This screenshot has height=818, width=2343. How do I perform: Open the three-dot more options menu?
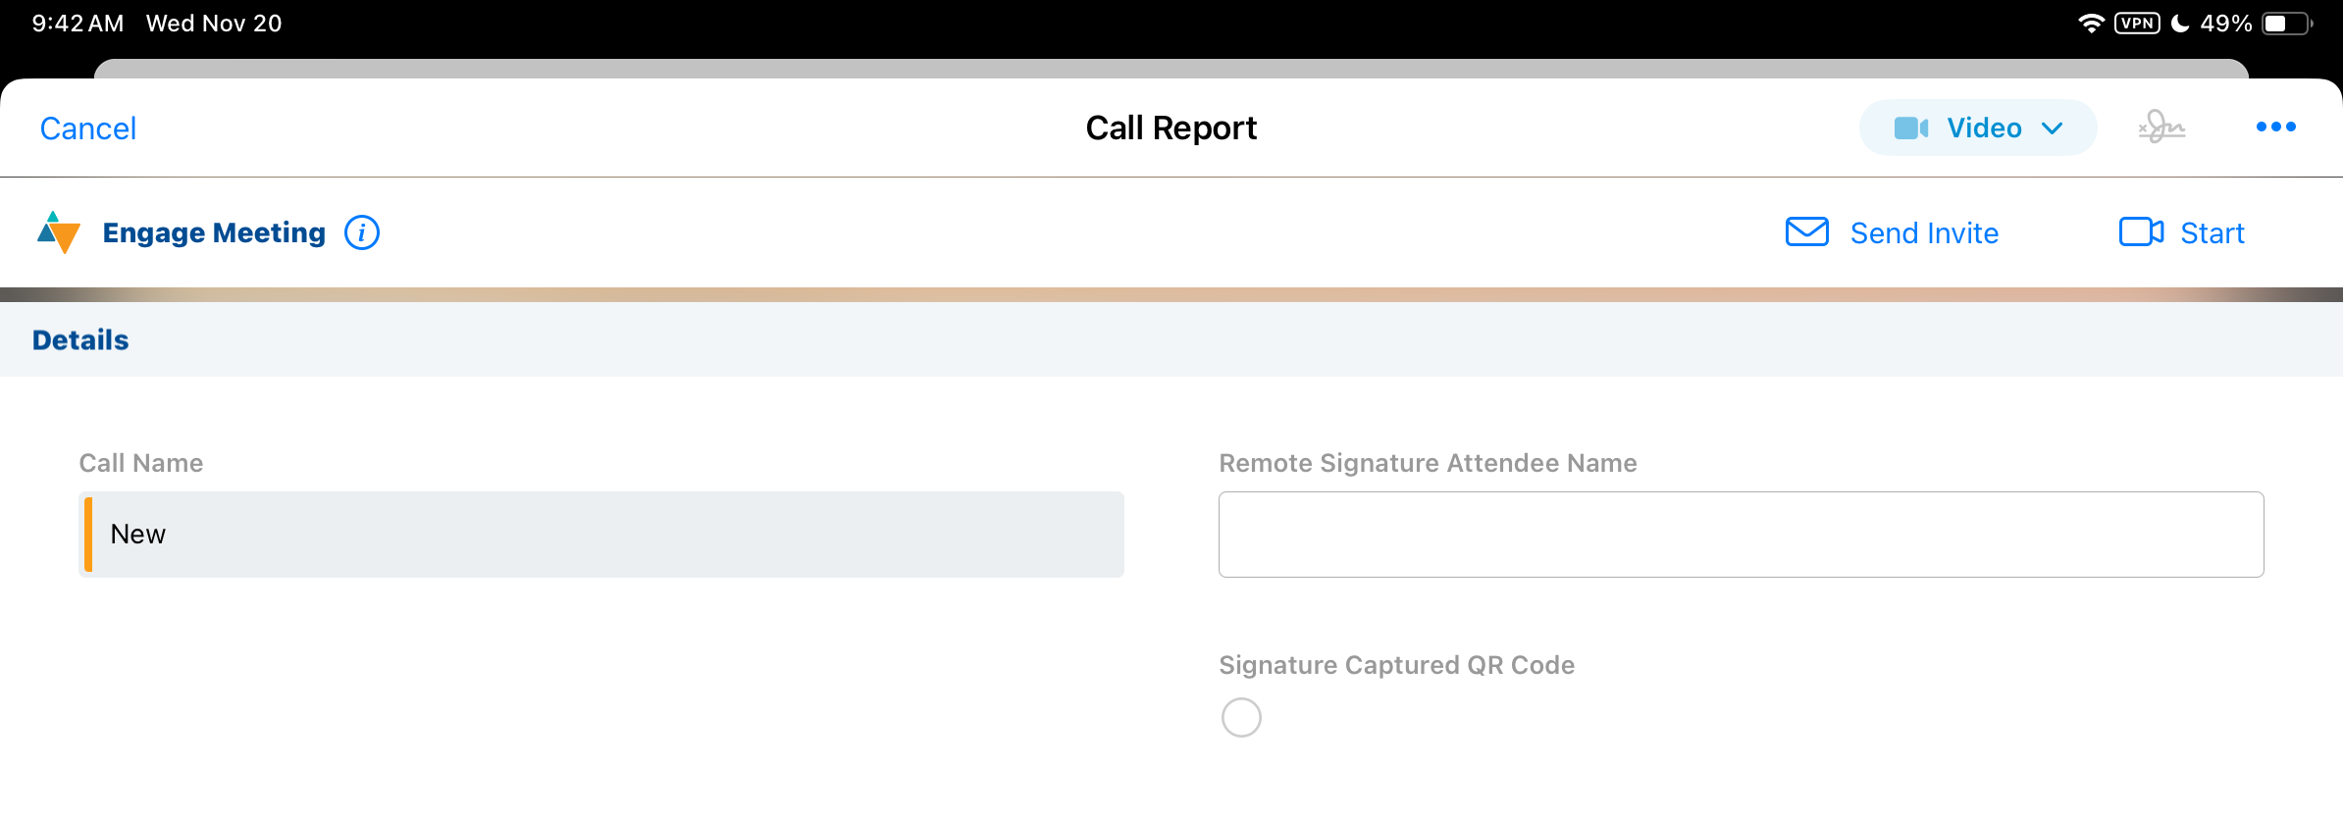pyautogui.click(x=2275, y=128)
